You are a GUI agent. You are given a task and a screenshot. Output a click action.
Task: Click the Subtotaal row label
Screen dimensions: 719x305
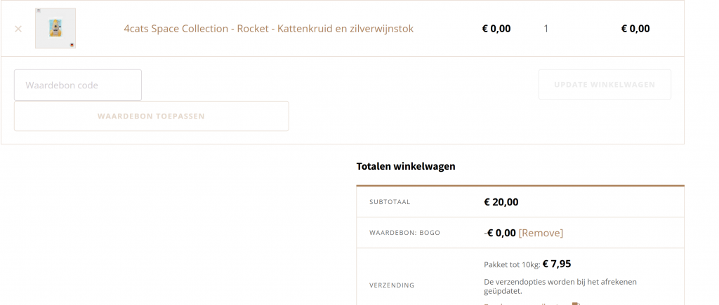390,202
